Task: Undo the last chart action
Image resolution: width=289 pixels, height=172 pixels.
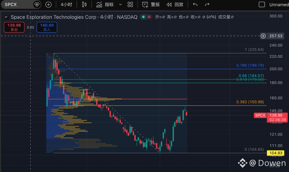Action: [x=195, y=5]
